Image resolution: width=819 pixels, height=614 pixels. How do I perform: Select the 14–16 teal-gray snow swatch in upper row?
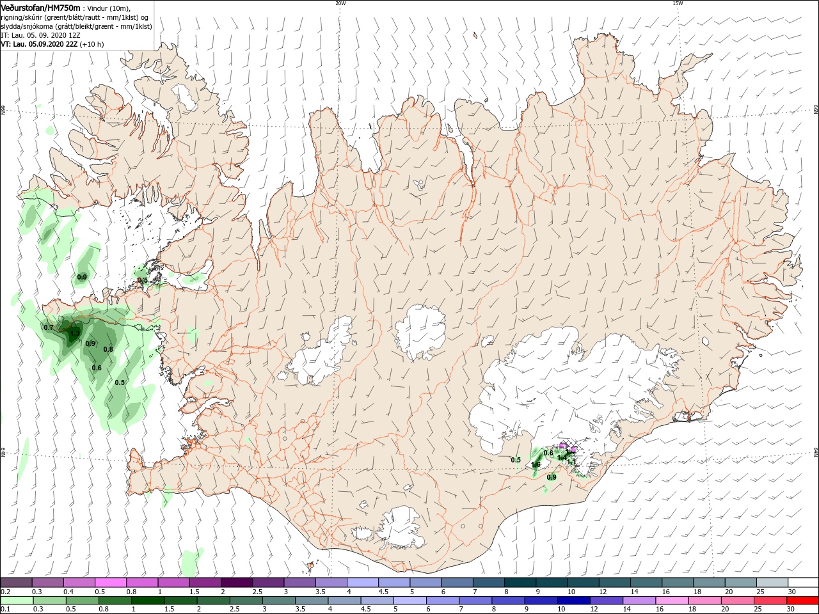(646, 583)
